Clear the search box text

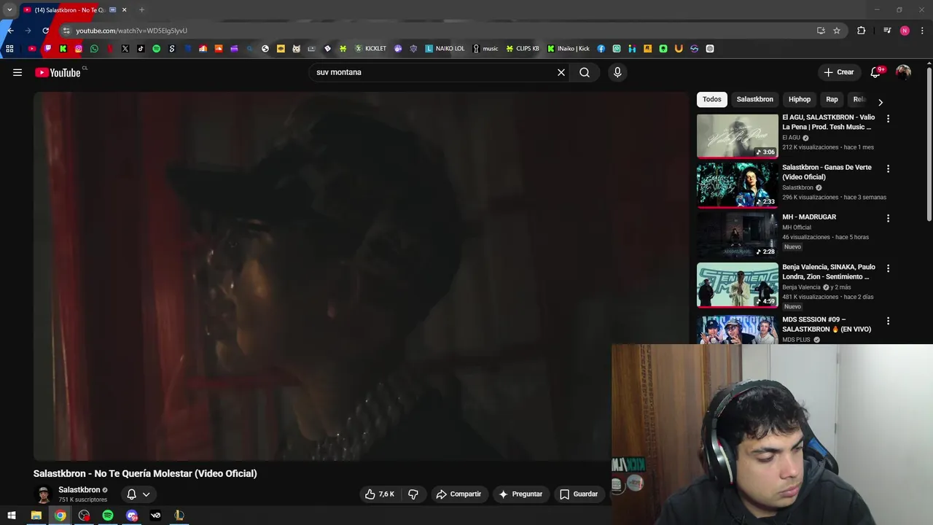(561, 72)
